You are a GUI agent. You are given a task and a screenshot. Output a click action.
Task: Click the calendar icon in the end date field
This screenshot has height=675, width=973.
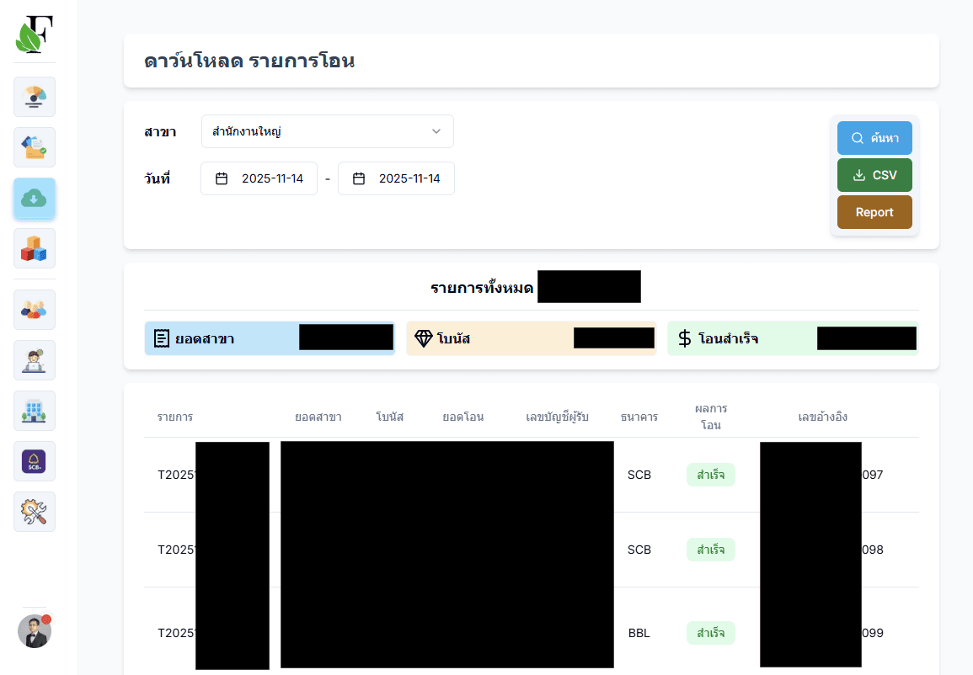[x=358, y=178]
